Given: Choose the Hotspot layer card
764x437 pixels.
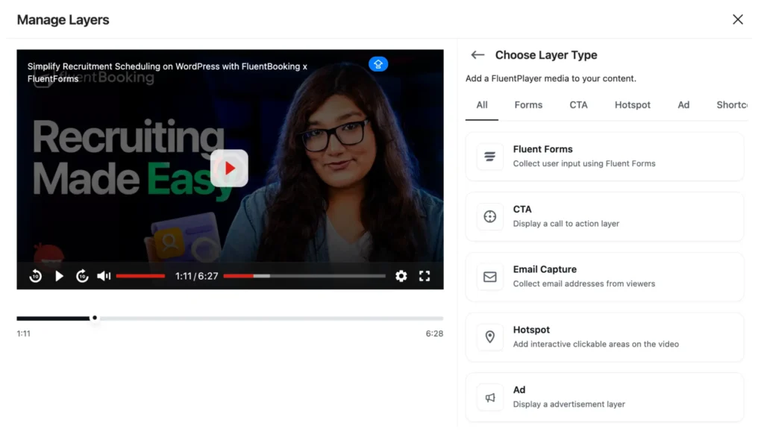Looking at the screenshot, I should click(x=604, y=337).
